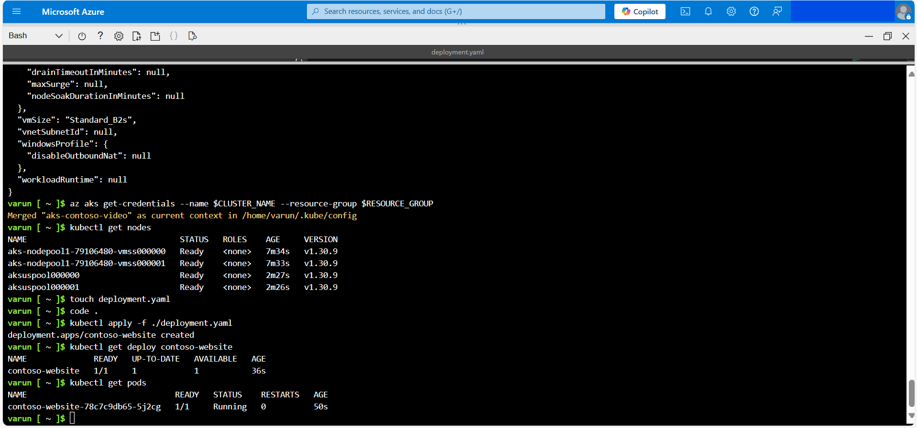The height and width of the screenshot is (428, 917).
Task: Minimize the Cloud Shell pane
Action: tap(869, 36)
